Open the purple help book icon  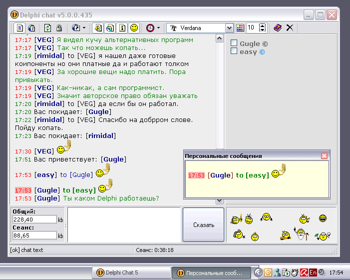pos(278,28)
